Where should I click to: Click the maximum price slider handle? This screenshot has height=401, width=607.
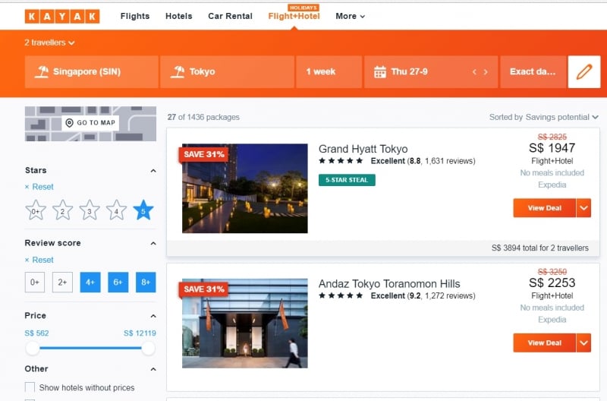click(x=148, y=349)
